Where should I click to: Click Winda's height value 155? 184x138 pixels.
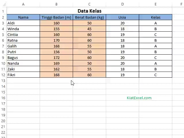tap(56, 29)
